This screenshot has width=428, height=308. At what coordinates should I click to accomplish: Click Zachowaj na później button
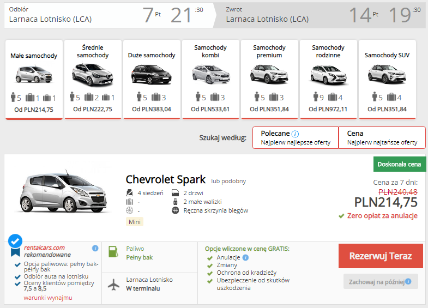(x=381, y=281)
